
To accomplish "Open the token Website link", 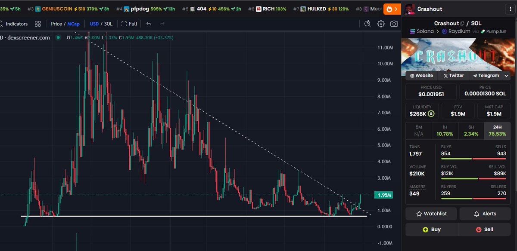I will point(421,76).
